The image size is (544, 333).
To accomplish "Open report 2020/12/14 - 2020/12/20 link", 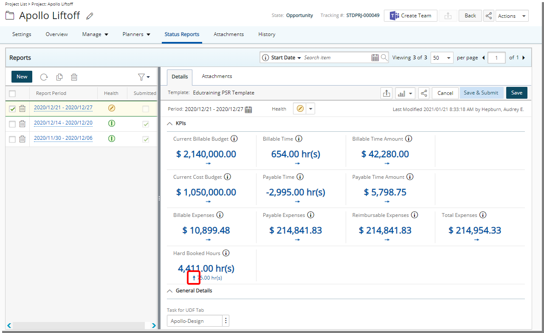I will point(63,123).
